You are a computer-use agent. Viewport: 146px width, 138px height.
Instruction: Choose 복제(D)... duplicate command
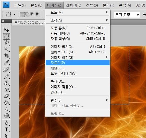78,81
